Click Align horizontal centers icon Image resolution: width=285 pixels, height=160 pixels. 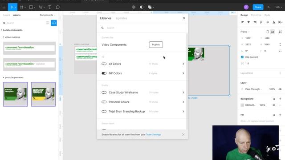coord(248,22)
